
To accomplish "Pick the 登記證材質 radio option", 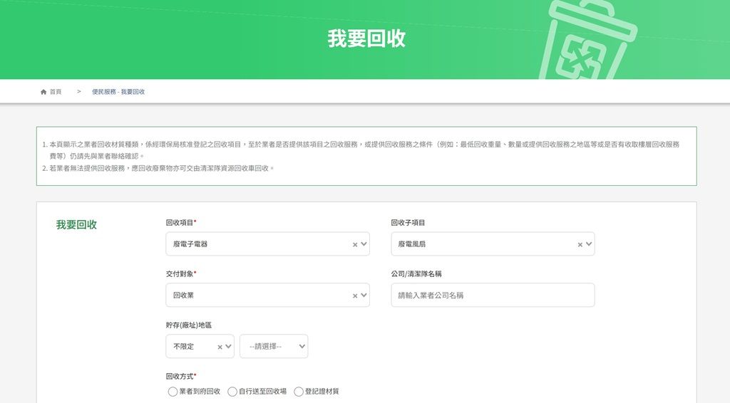I will (x=299, y=392).
